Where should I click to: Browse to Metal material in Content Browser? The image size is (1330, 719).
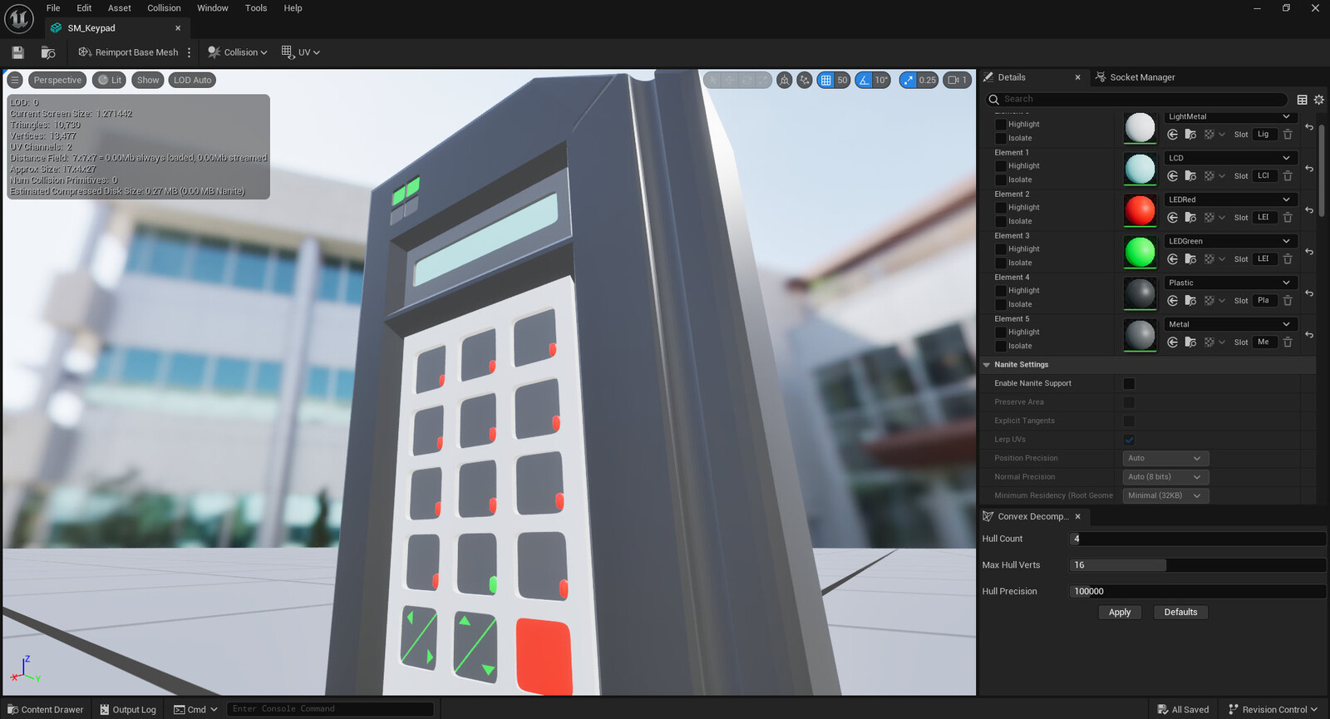(x=1190, y=342)
